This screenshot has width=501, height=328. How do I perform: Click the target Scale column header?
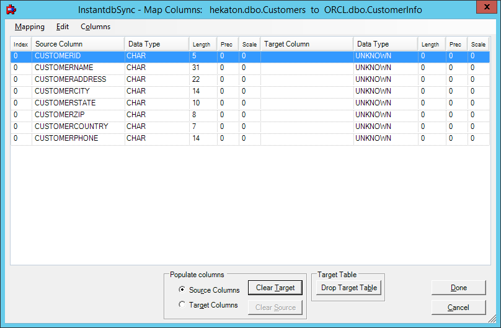point(478,44)
